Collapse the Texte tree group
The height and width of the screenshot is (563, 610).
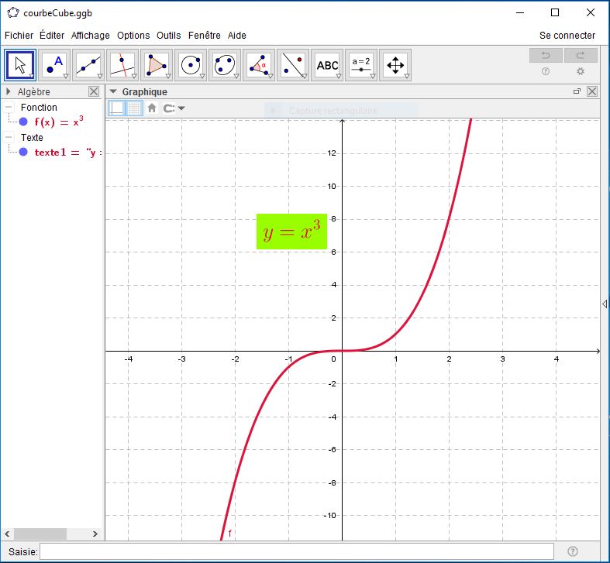click(x=9, y=137)
